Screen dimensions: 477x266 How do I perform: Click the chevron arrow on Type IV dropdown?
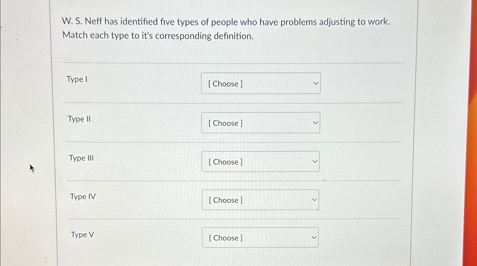[x=314, y=199]
